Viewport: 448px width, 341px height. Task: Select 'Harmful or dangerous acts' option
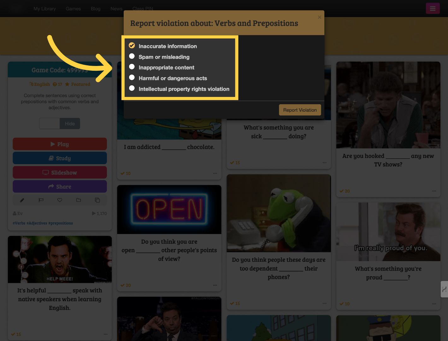click(132, 78)
